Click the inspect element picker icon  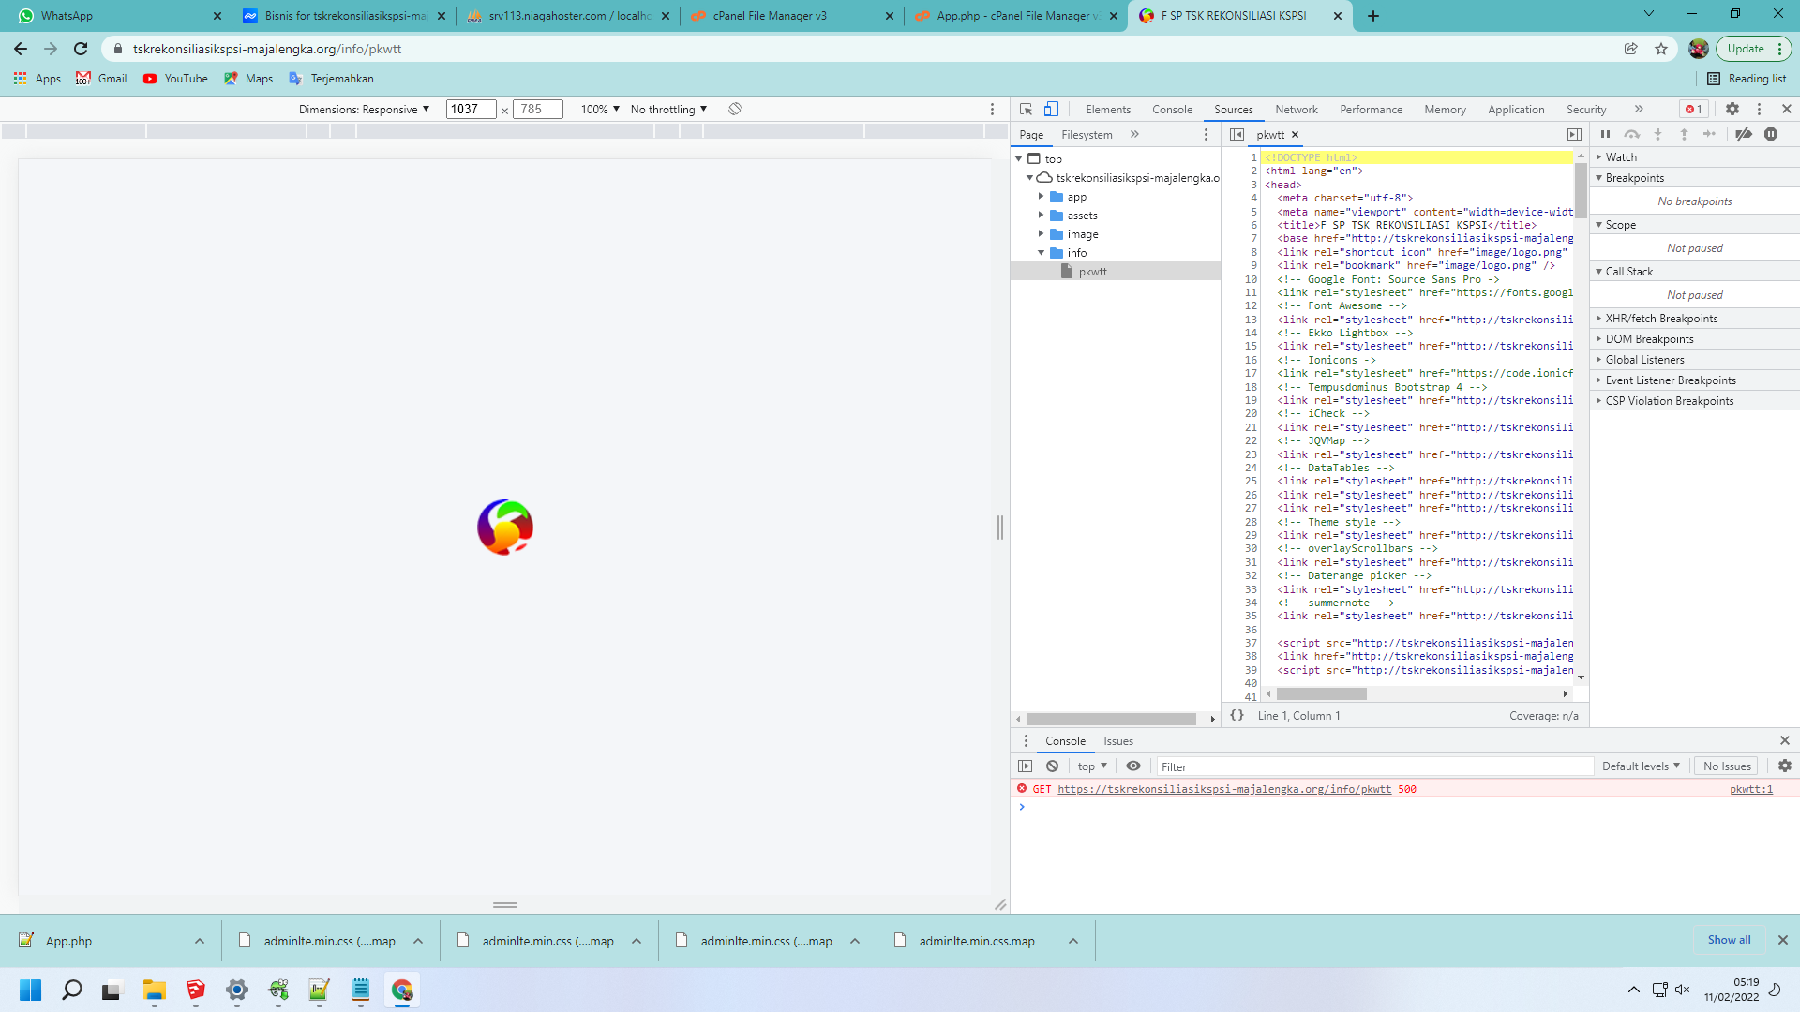click(x=1026, y=109)
